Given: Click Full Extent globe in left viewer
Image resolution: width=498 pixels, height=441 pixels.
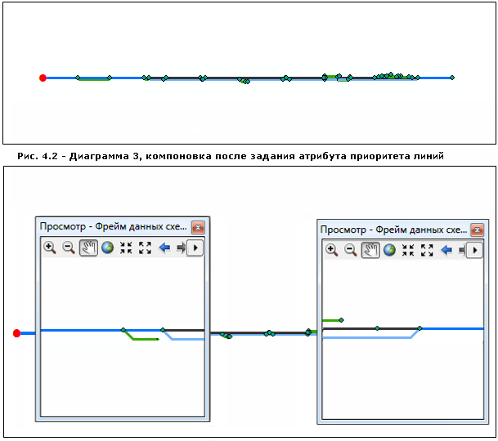Looking at the screenshot, I should pos(107,247).
